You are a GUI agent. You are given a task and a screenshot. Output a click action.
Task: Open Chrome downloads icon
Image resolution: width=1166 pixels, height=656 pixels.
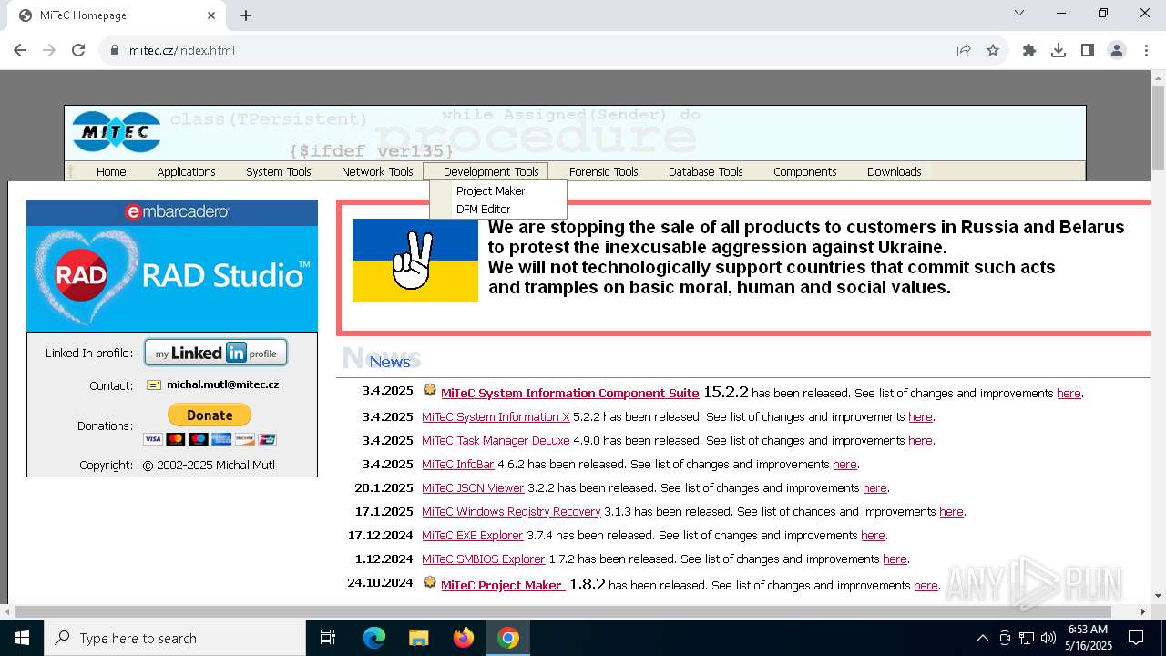(1059, 50)
